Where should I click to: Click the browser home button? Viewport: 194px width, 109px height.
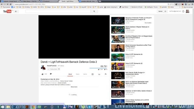[x=11, y=4]
